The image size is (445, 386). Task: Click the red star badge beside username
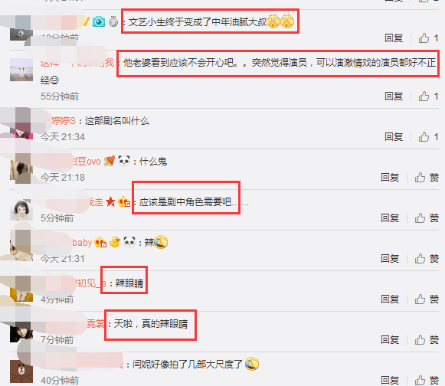tap(110, 201)
